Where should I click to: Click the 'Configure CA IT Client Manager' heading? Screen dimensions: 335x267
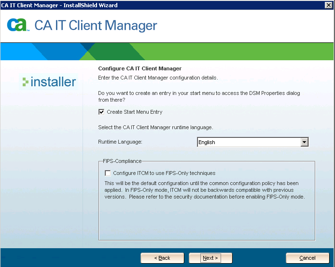pos(140,68)
